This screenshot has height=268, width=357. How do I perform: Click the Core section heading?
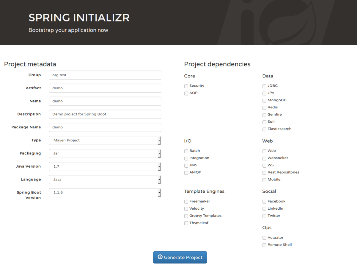190,76
